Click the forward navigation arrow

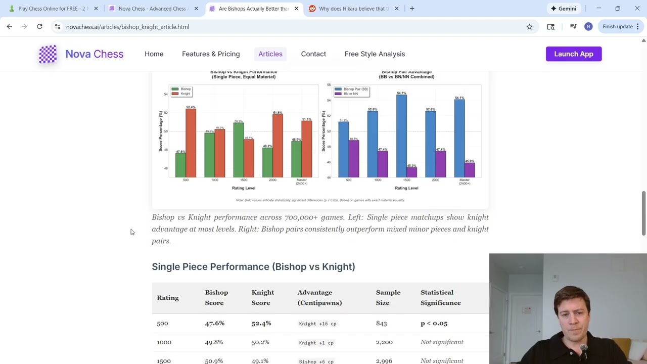pyautogui.click(x=24, y=26)
